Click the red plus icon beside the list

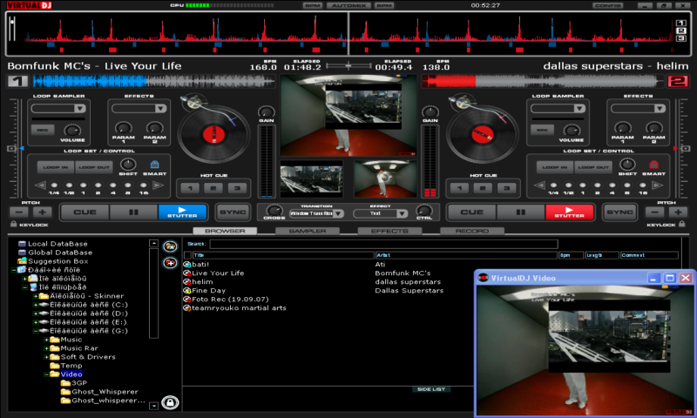pos(170,263)
